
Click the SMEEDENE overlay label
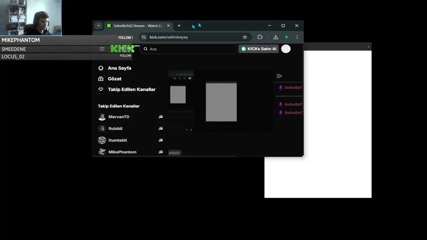(x=14, y=49)
